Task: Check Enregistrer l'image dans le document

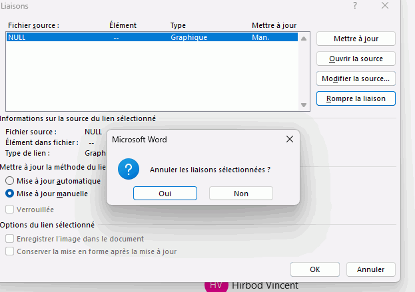Action: pos(10,239)
